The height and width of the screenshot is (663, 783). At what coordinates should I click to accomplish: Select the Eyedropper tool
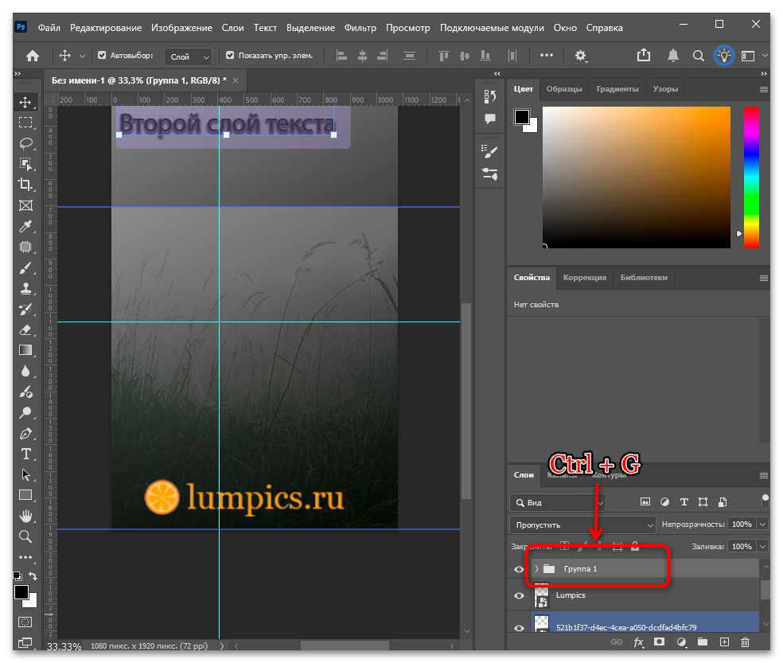click(x=25, y=226)
